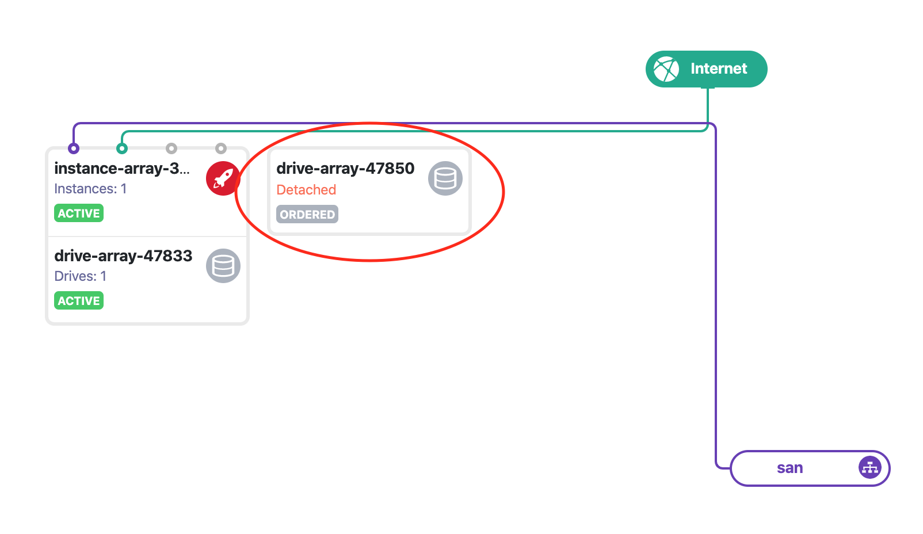Click the ACTIVE badge under drive-array-47833

pos(79,301)
